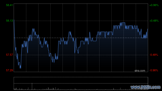The width and height of the screenshot is (162, 91).
Task: Select the -0.48% percentage label
Action: 154,55
